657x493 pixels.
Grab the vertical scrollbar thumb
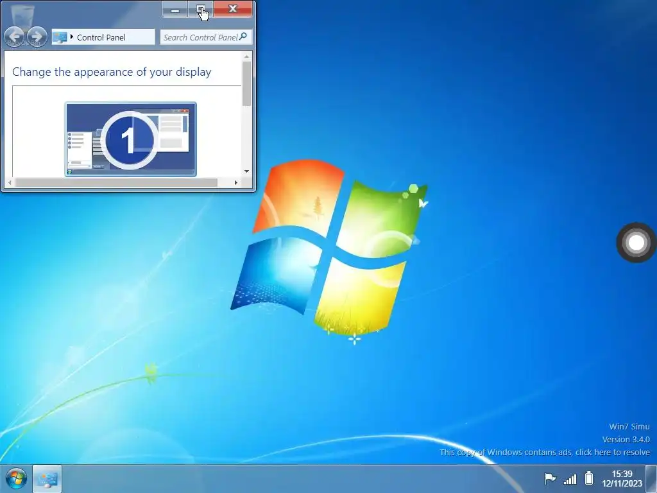coord(246,83)
